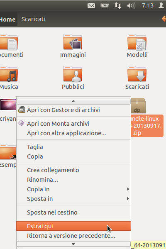
Task: Go to the Home path button
Action: click(8, 19)
